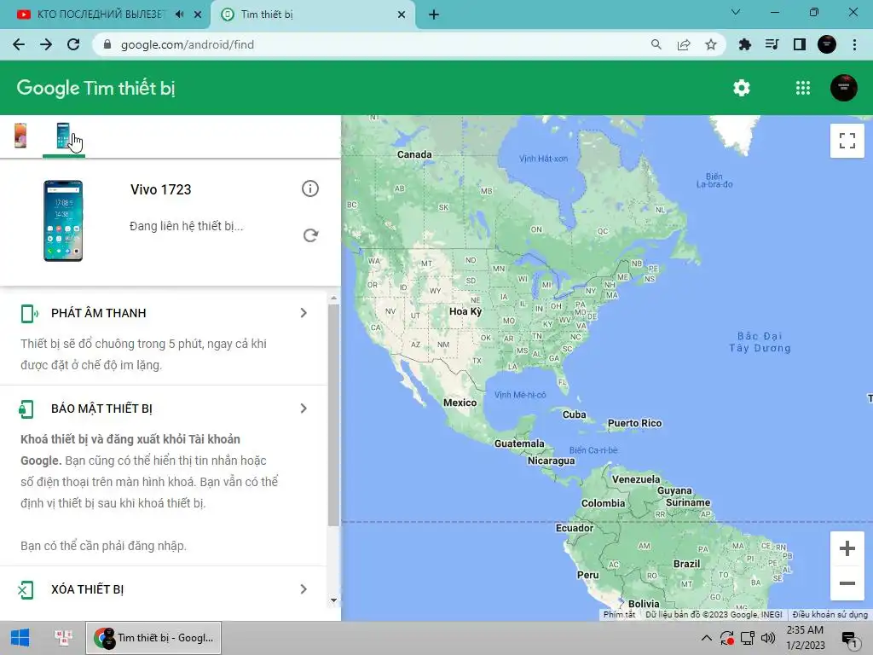Click the address bar URL
This screenshot has width=873, height=655.
pos(187,44)
